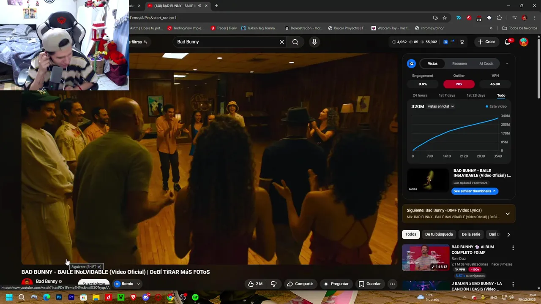
Task: Click the 26x Outlier badge
Action: (x=459, y=84)
